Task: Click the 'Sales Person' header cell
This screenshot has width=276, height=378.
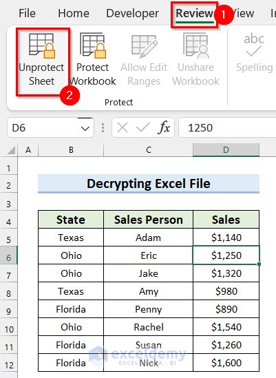Action: 148,220
